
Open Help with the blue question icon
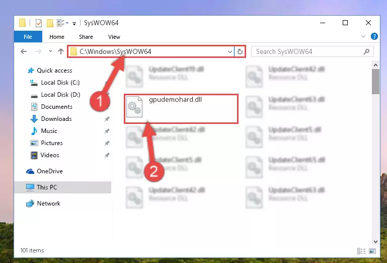(x=374, y=36)
